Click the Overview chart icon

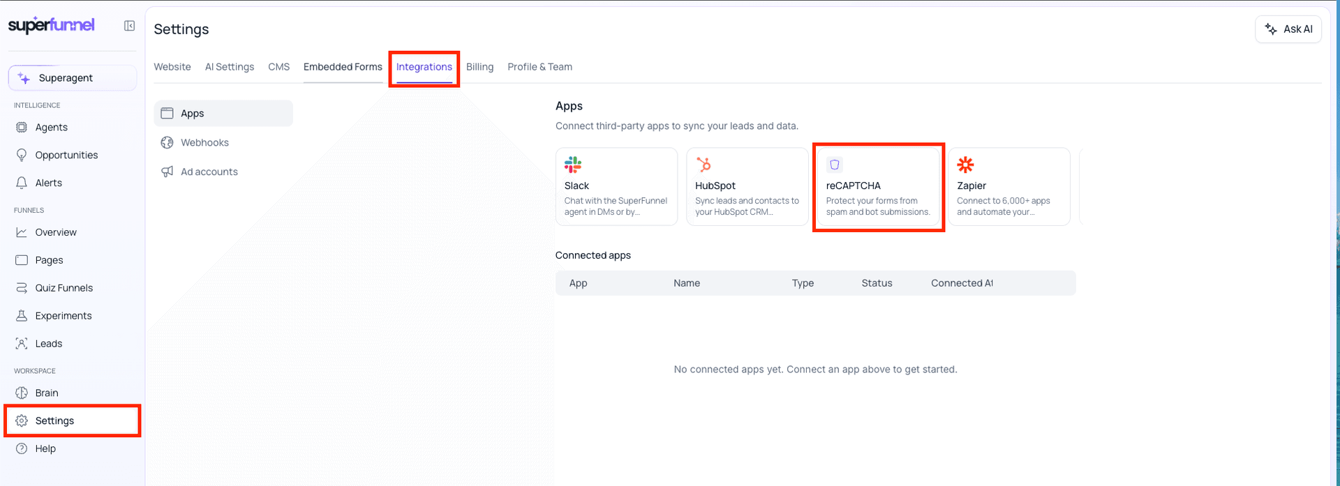point(22,232)
